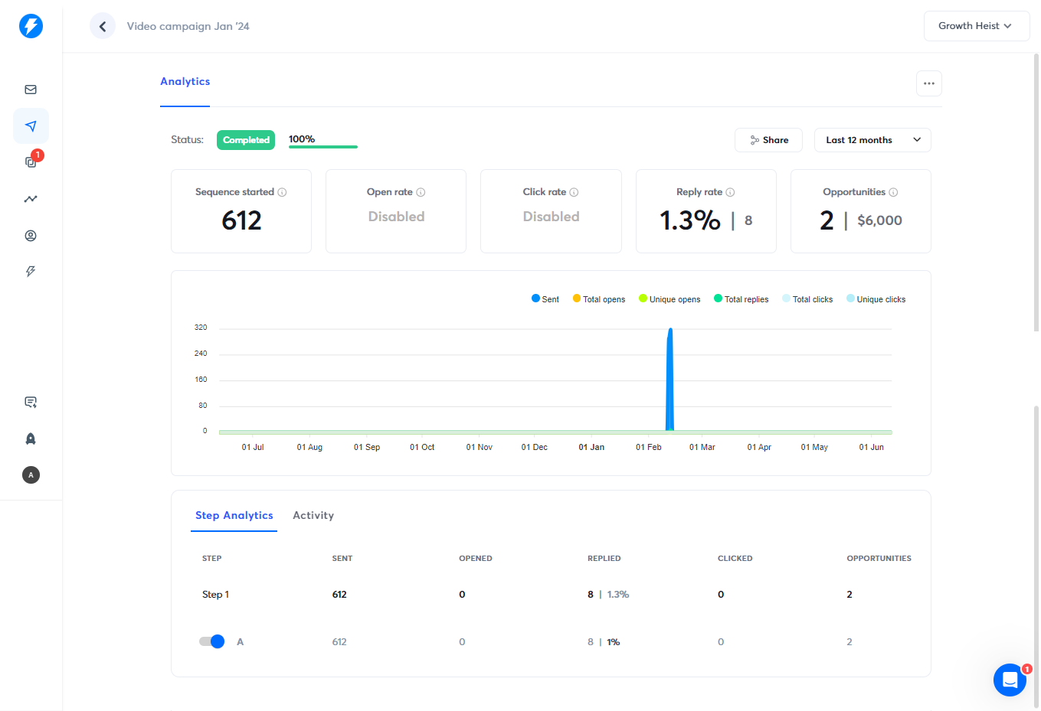Open the mail inbox sidebar icon
This screenshot has width=1041, height=711.
(31, 90)
